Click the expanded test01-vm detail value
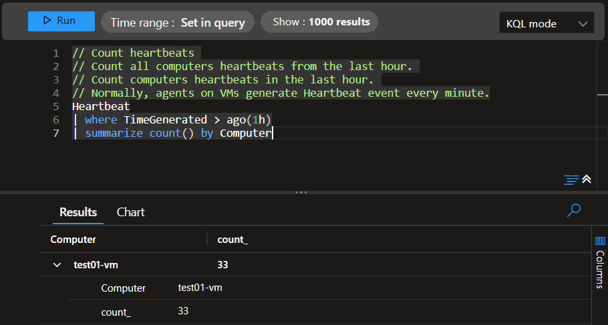This screenshot has width=608, height=325. (x=200, y=288)
